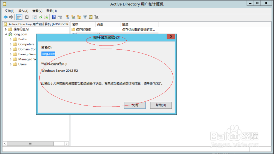274x154 pixels.
Task: Expand the Domain Controllers tree node
Action: tap(10, 49)
